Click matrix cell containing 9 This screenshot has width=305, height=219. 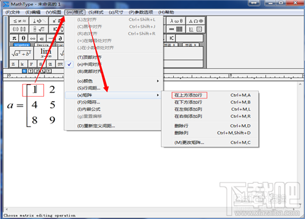pyautogui.click(x=52, y=120)
